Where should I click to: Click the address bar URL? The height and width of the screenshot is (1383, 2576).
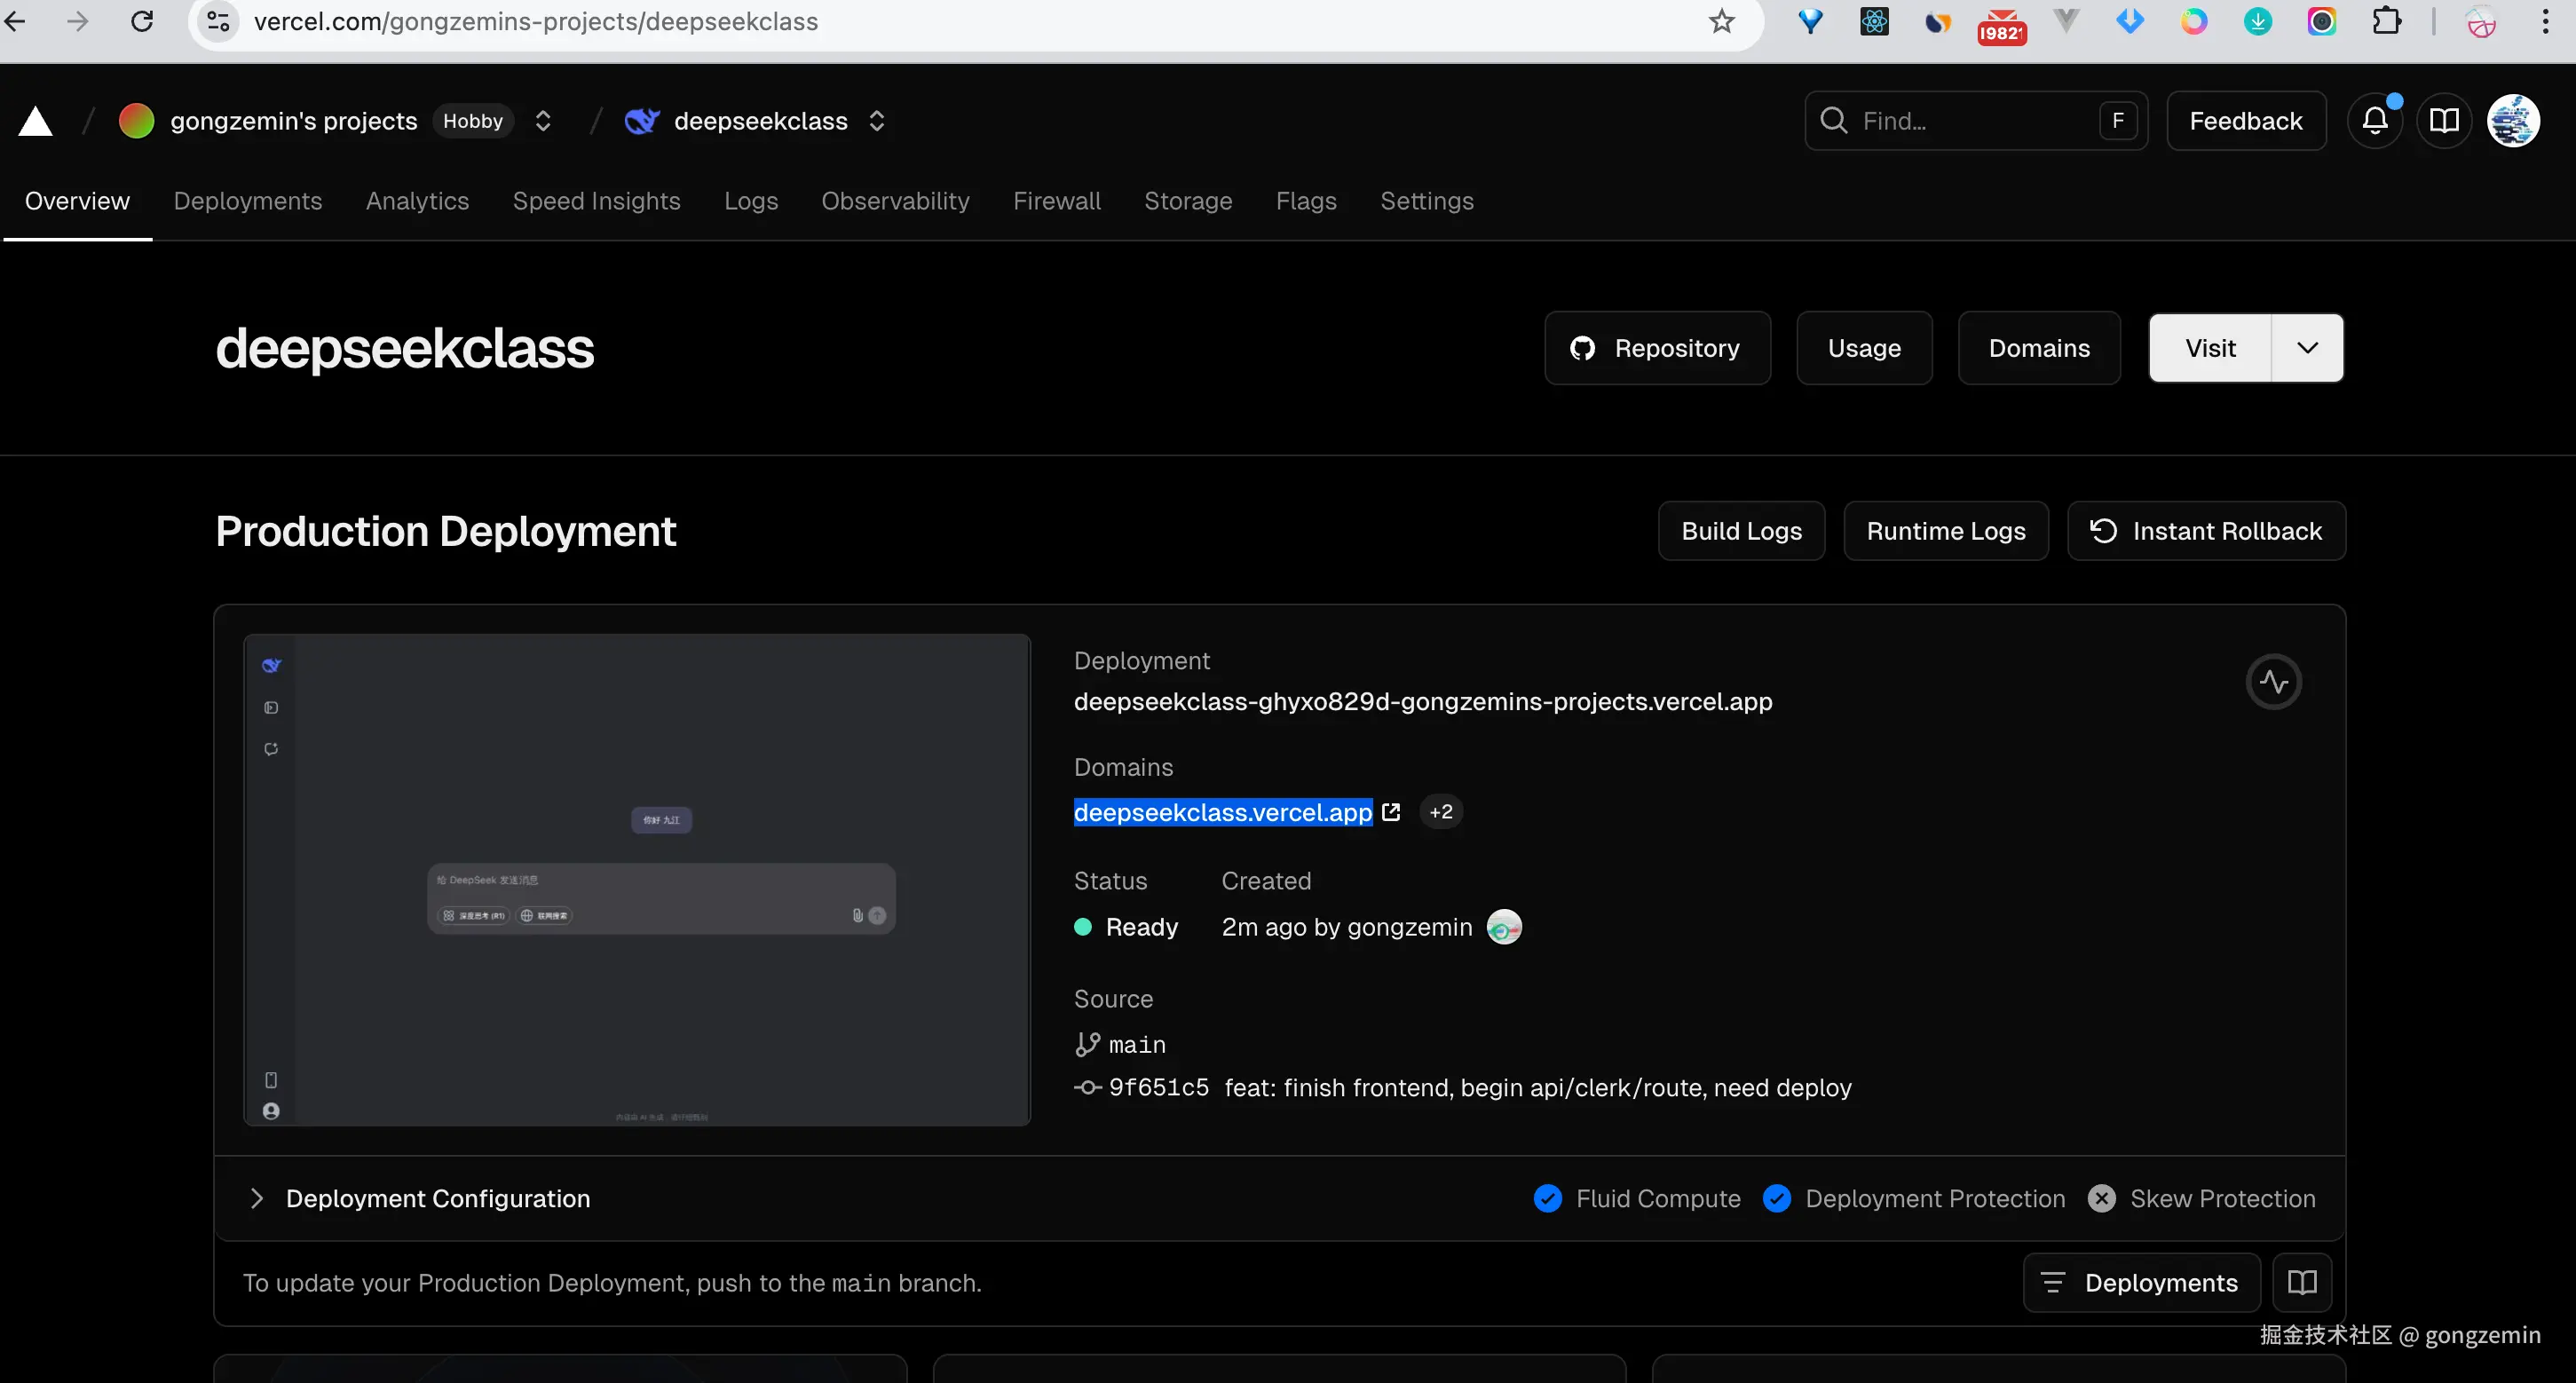tap(536, 21)
